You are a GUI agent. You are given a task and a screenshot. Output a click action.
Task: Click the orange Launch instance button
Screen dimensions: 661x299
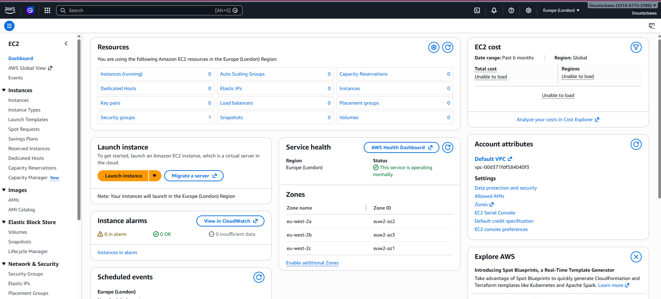(x=123, y=176)
